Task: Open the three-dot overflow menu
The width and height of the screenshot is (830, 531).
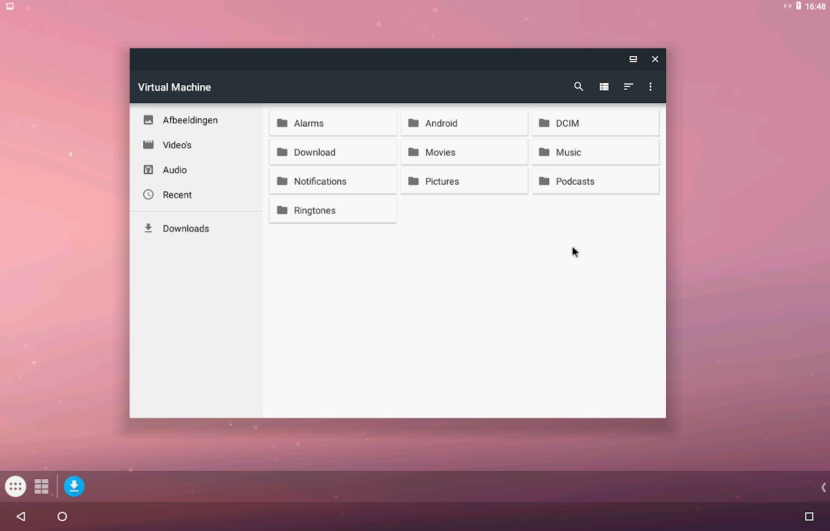Action: [650, 87]
